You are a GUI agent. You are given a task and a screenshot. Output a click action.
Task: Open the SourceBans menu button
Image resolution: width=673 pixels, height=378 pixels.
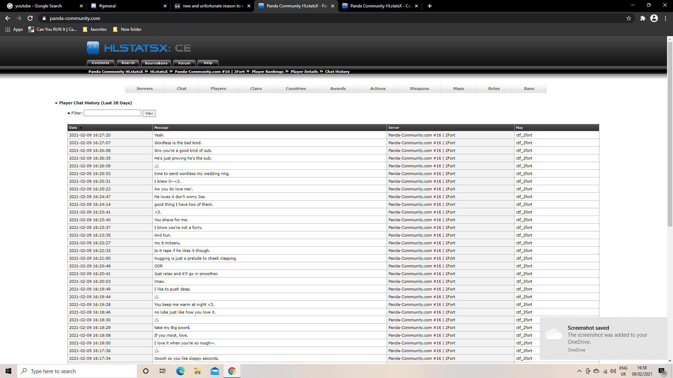click(156, 63)
